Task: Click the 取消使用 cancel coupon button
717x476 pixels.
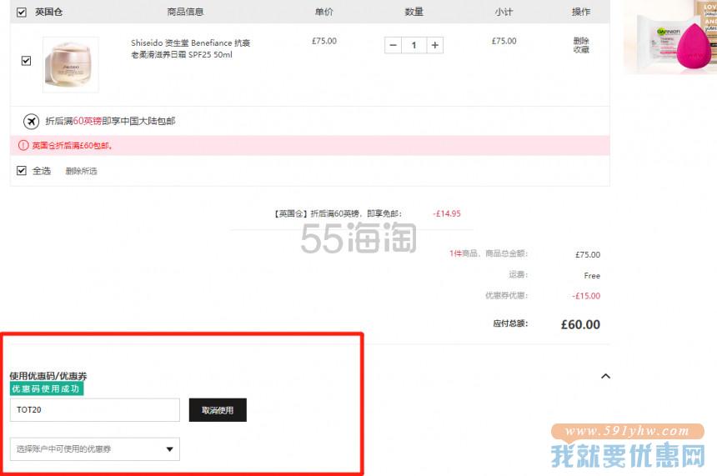Action: 218,409
